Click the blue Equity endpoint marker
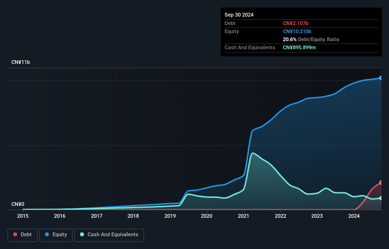Image resolution: width=389 pixels, height=249 pixels. [381, 78]
